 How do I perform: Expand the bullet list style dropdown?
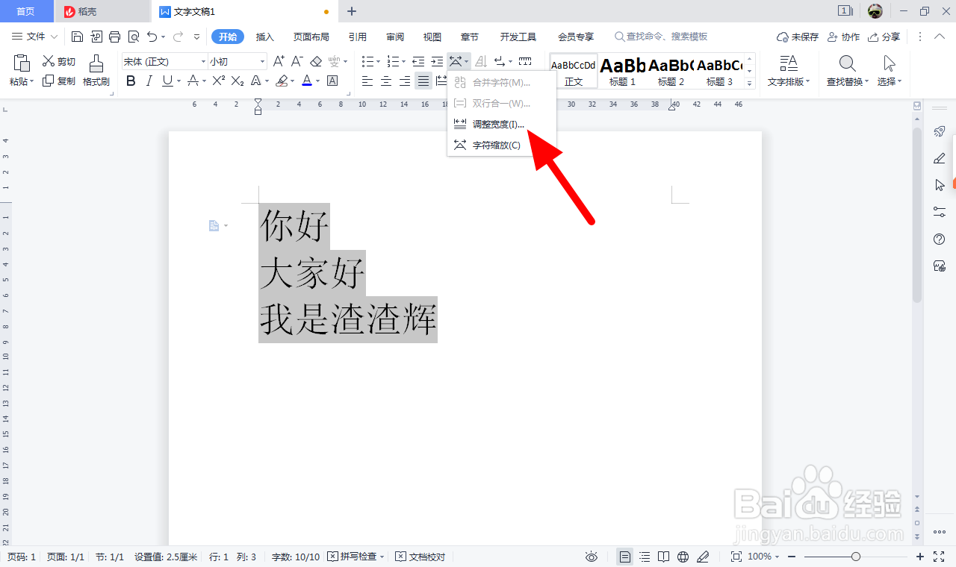[x=377, y=61]
